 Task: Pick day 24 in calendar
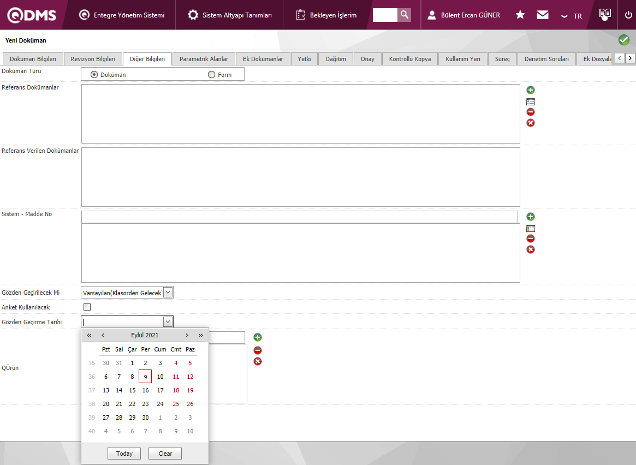pos(160,404)
